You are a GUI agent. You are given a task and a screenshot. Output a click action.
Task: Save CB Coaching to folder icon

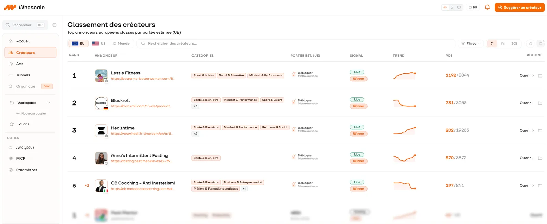540,186
